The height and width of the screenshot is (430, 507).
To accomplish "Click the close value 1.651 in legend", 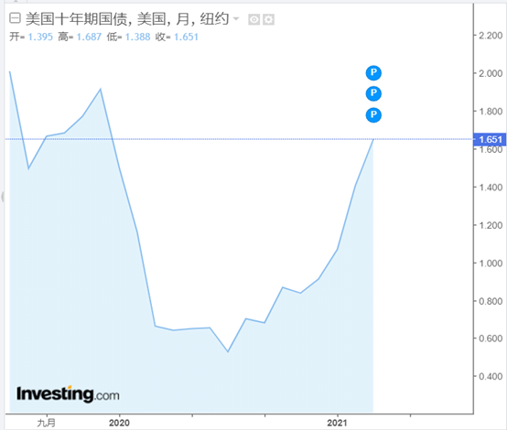I will 187,37.
